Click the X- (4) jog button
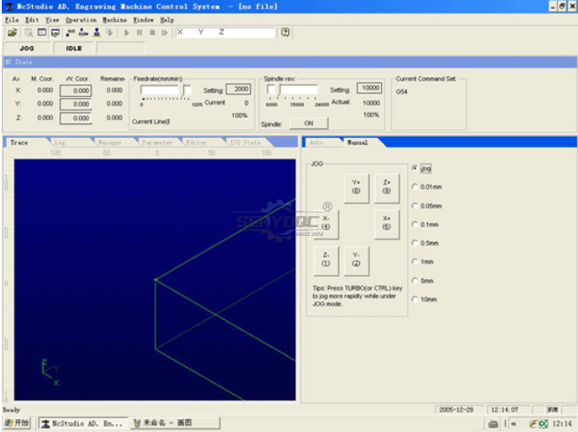Image resolution: width=578 pixels, height=432 pixels. pos(325,223)
